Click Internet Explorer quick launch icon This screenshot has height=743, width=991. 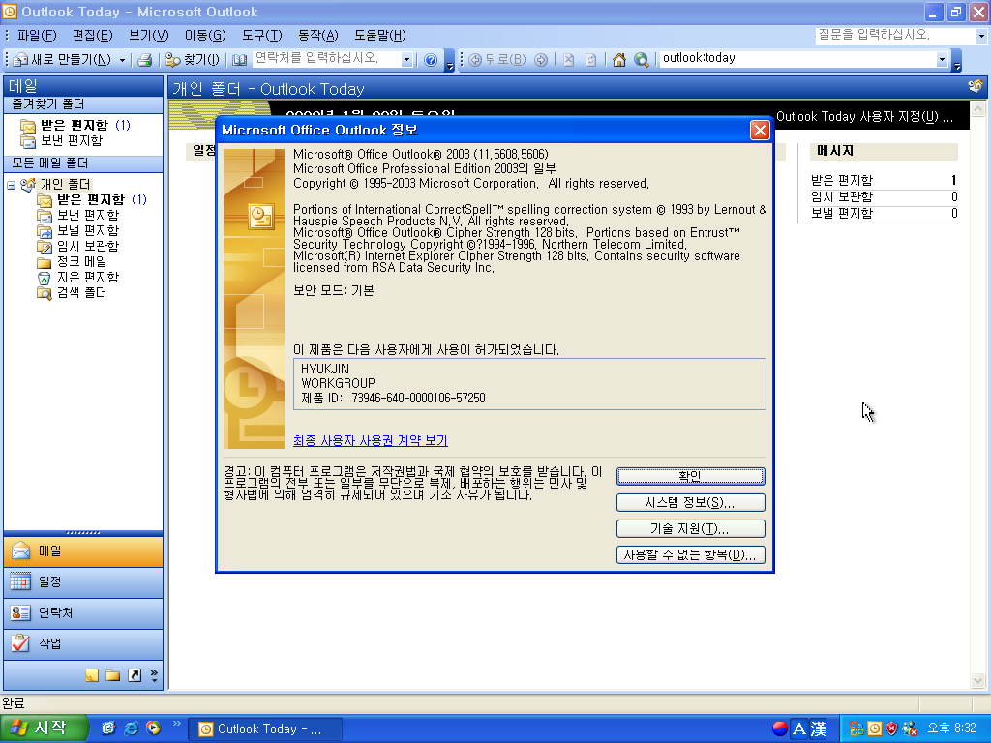click(x=131, y=728)
